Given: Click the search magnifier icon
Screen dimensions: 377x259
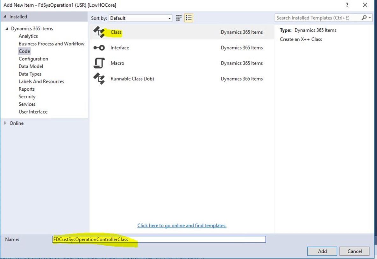Looking at the screenshot, I should pyautogui.click(x=364, y=18).
